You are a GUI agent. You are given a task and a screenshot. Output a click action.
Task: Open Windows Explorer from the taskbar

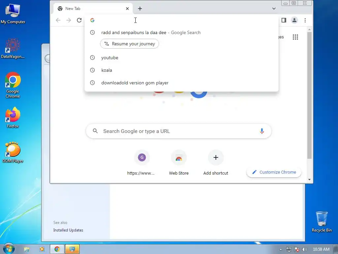26,249
